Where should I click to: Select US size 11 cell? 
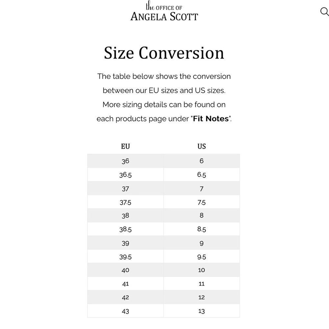click(202, 284)
